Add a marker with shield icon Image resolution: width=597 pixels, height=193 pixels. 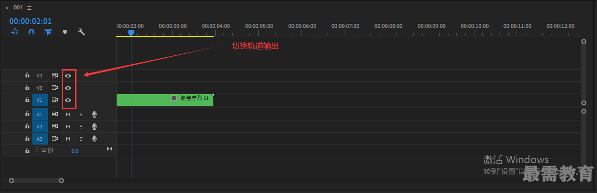point(65,32)
